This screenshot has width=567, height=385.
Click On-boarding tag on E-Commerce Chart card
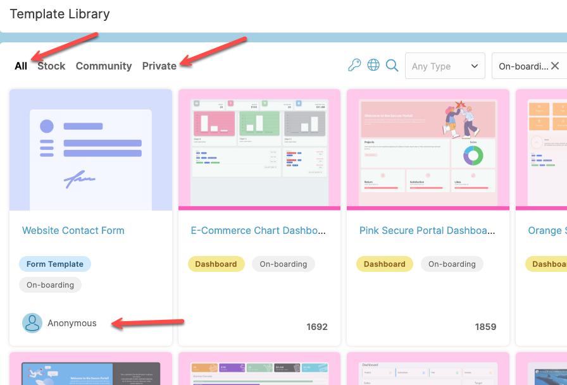(283, 264)
